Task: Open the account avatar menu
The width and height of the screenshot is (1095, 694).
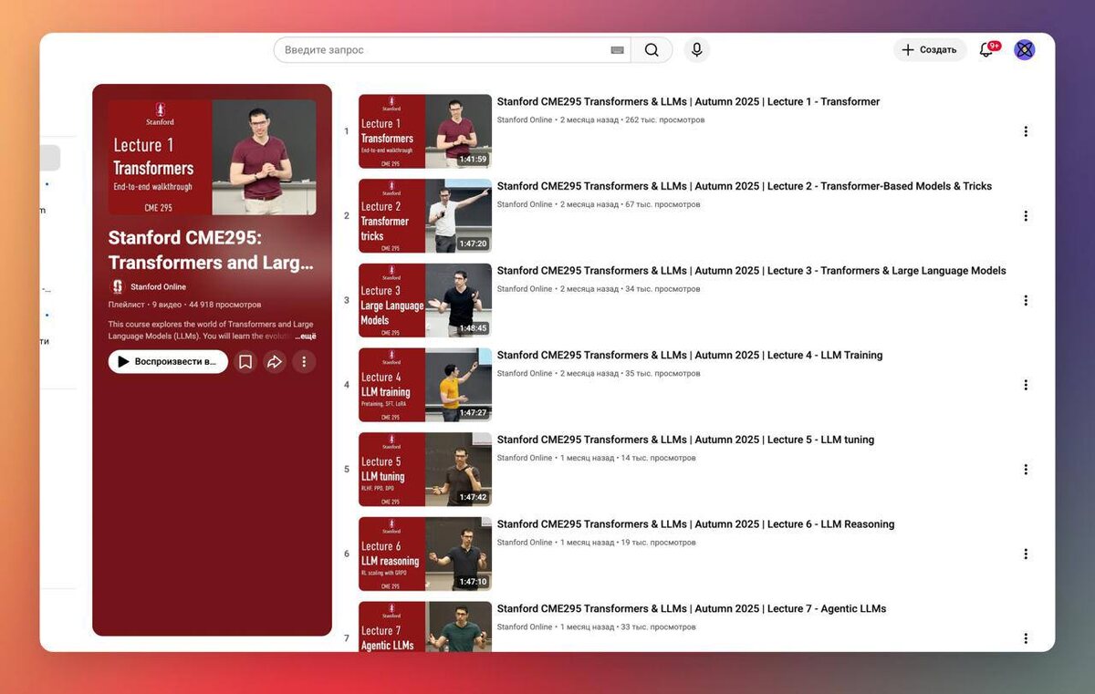Action: coord(1025,50)
